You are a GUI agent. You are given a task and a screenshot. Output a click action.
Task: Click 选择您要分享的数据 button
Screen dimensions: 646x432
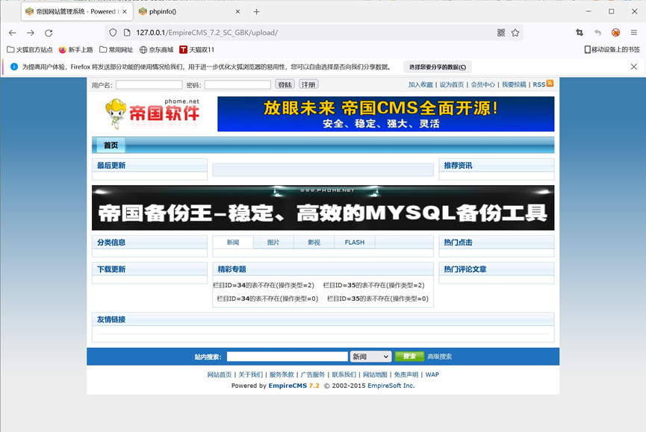coord(438,67)
